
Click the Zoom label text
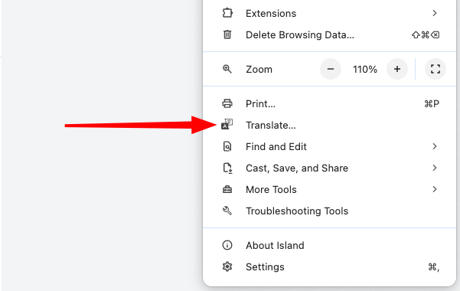point(259,69)
